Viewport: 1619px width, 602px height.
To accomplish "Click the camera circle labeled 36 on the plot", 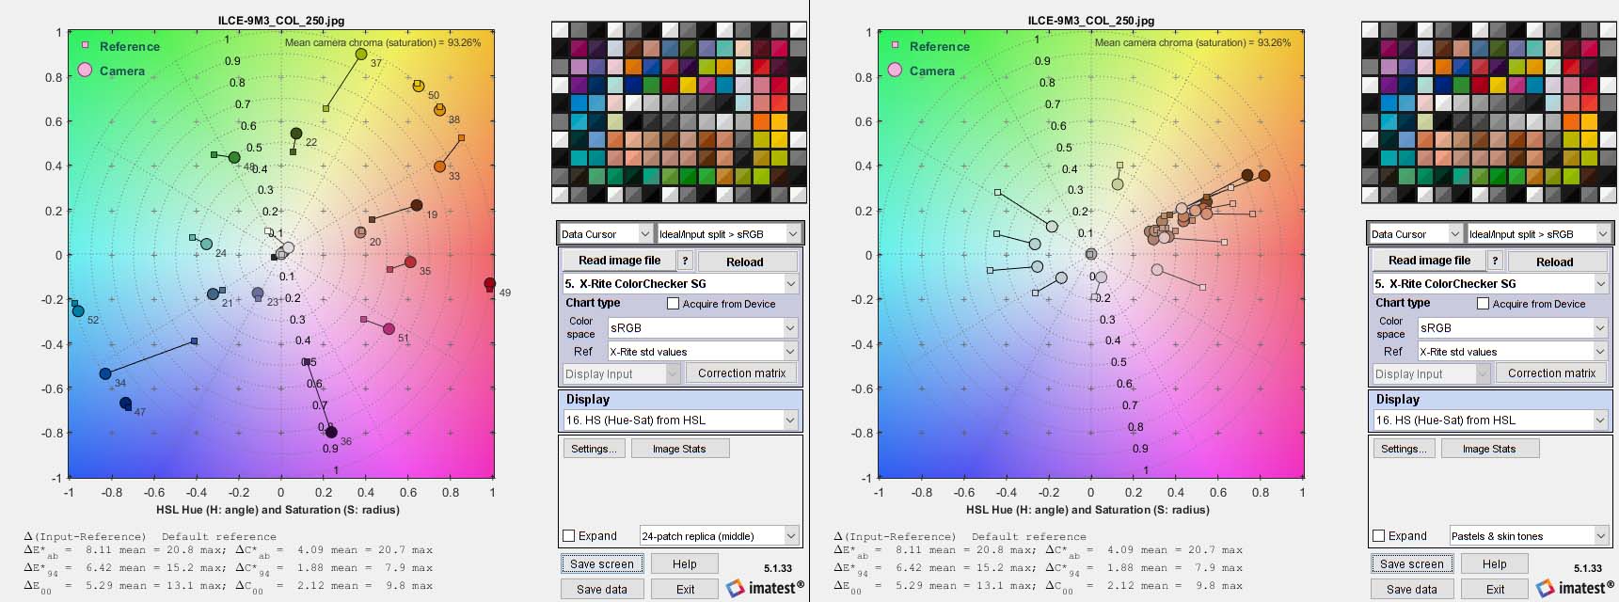I will pyautogui.click(x=331, y=433).
